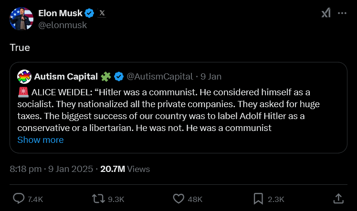The width and height of the screenshot is (357, 211).
Task: Open the Elon Musk display name link
Action: 61,13
